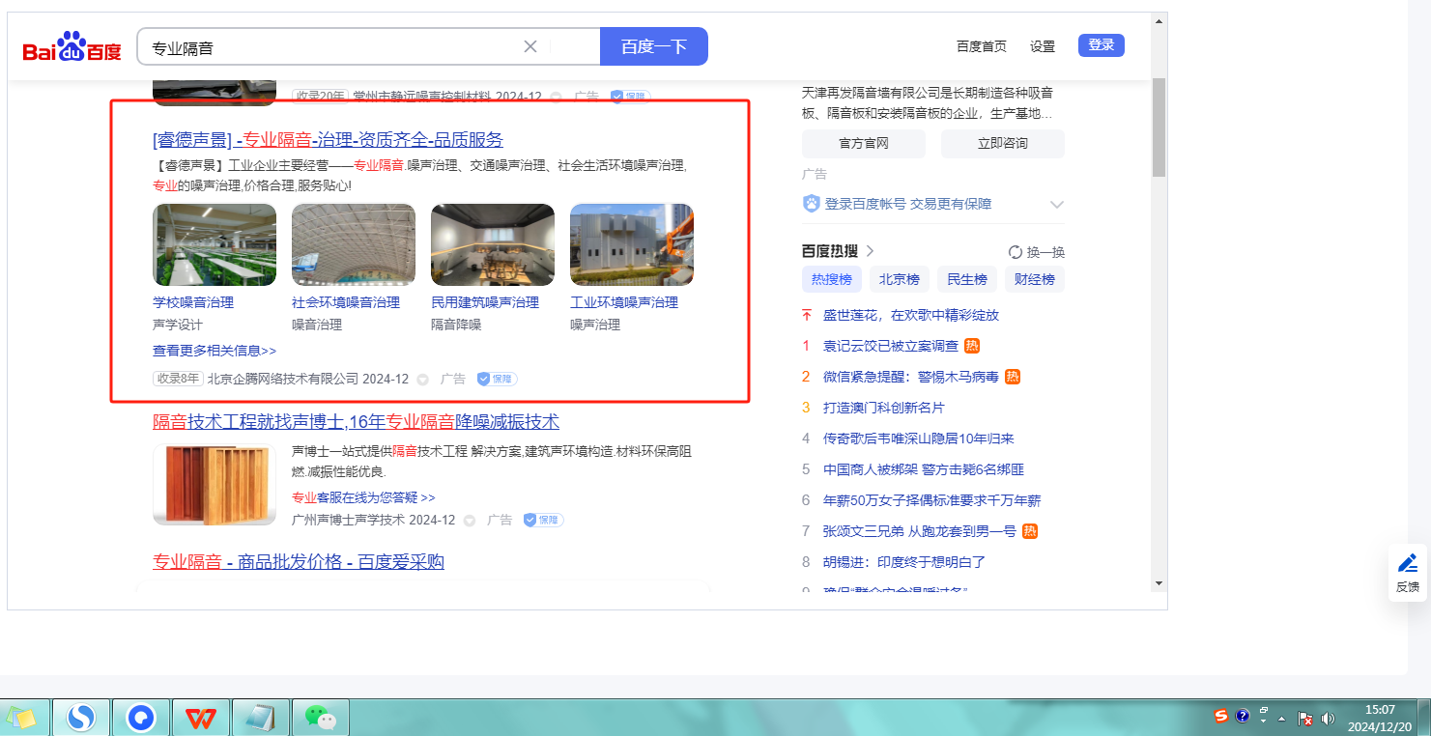Image resolution: width=1431 pixels, height=736 pixels.
Task: Switch to the 北京榜 tab
Action: click(x=899, y=280)
